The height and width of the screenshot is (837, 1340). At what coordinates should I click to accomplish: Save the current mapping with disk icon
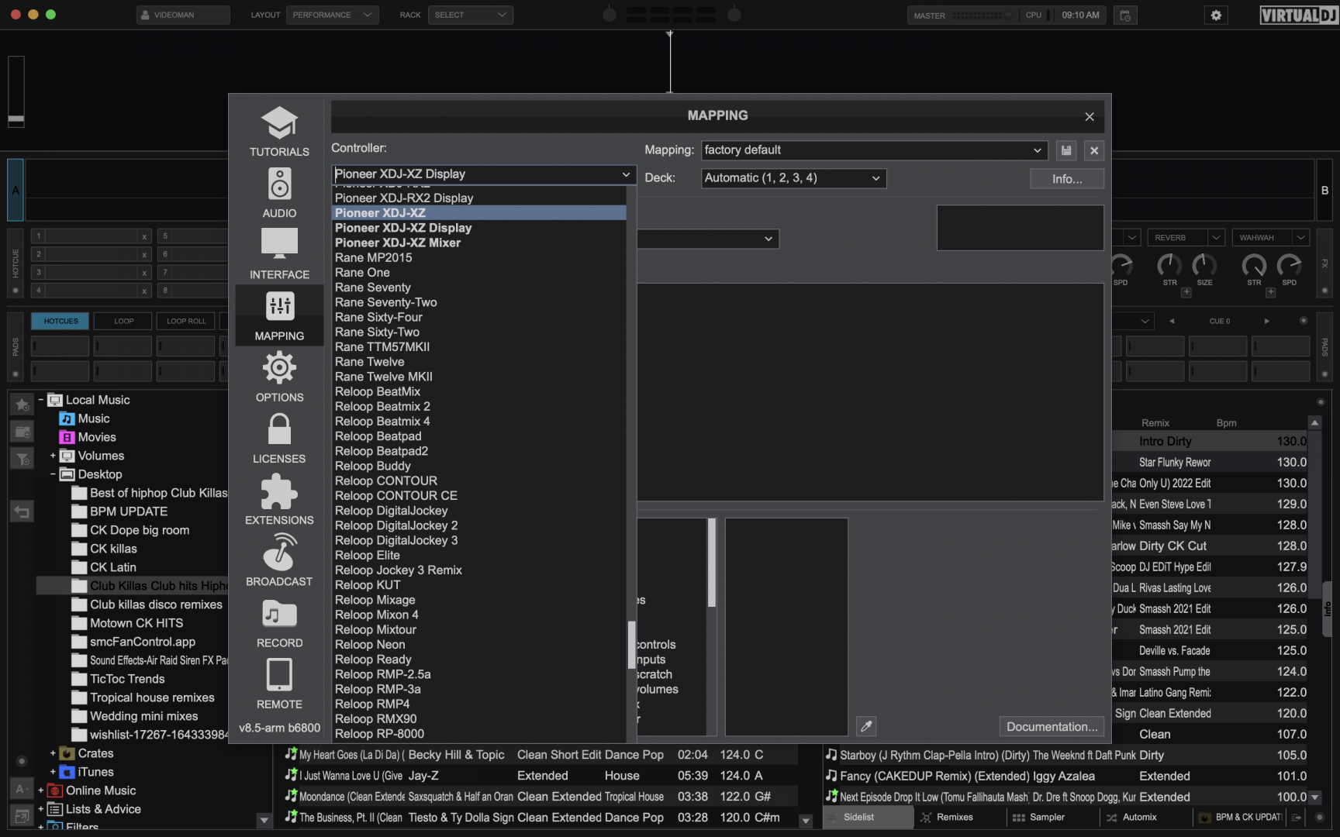[1066, 150]
